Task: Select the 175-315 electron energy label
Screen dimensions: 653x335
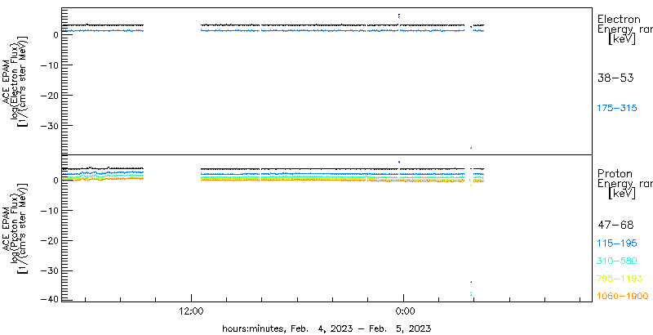Action: pyautogui.click(x=617, y=109)
